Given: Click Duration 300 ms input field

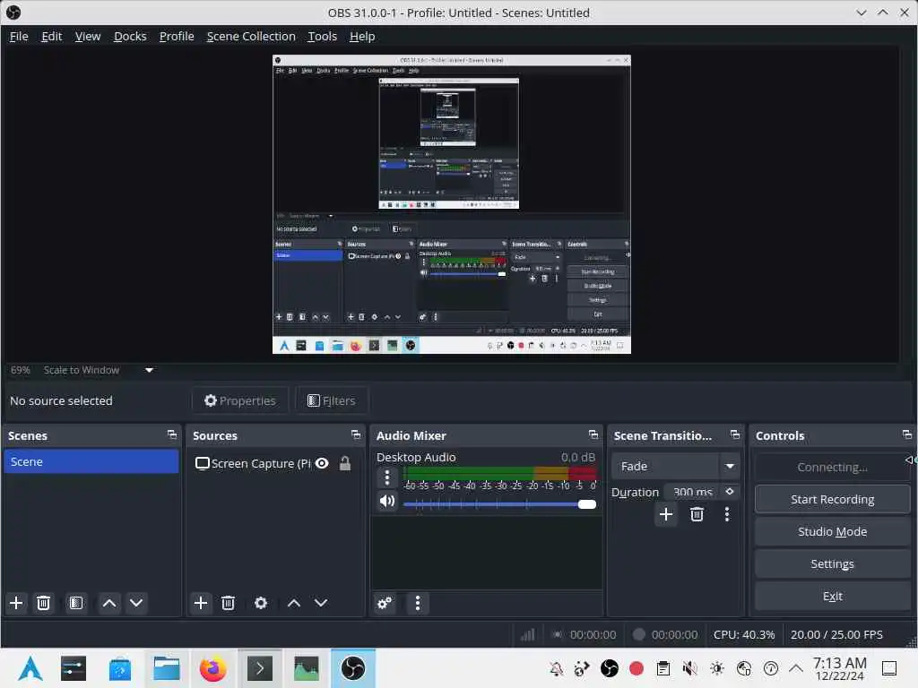Looking at the screenshot, I should 693,492.
